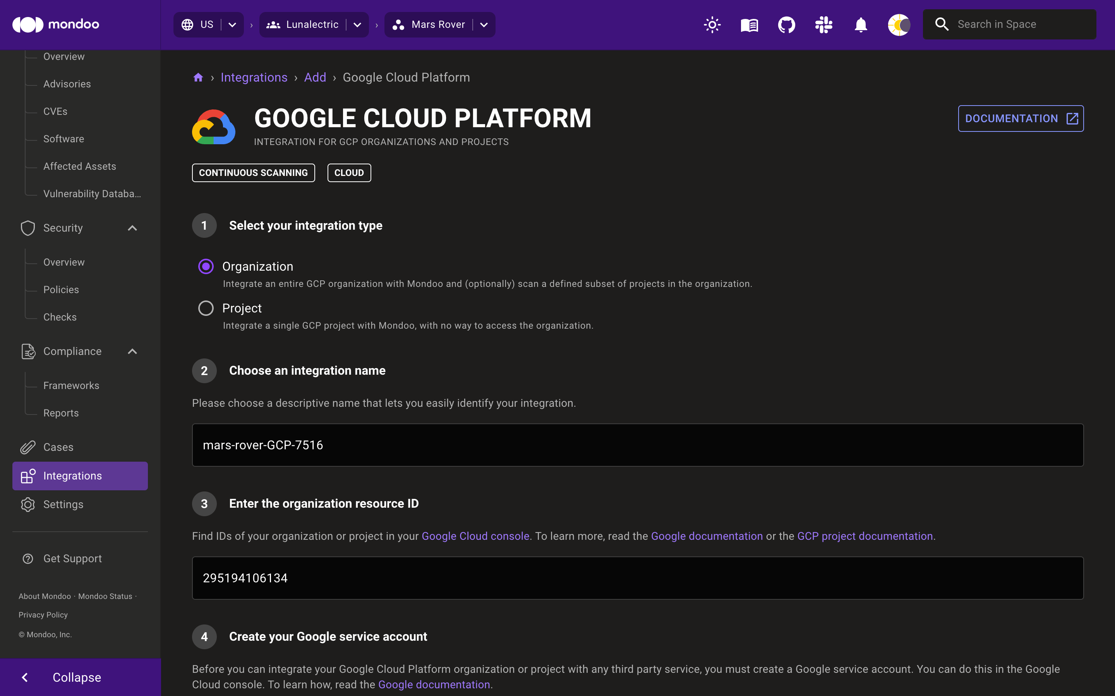Click the Mondoo logo
This screenshot has height=696, width=1115.
coord(56,24)
